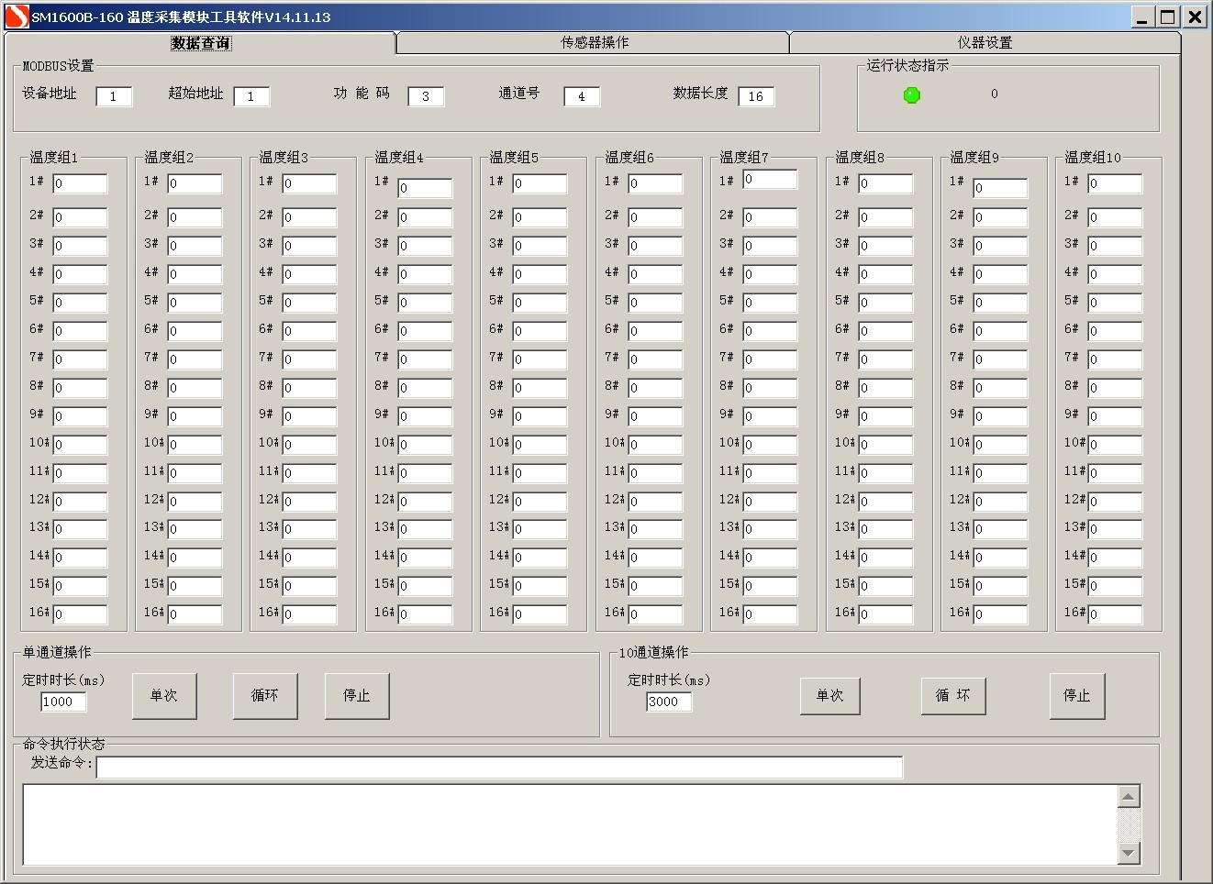
Task: Click 温度组1 channel 1# field
Action: [x=80, y=183]
